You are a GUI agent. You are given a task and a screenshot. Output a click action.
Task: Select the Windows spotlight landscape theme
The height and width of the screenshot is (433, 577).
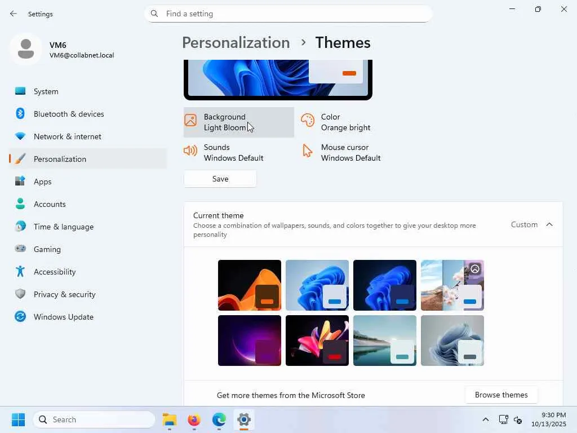pyautogui.click(x=452, y=285)
